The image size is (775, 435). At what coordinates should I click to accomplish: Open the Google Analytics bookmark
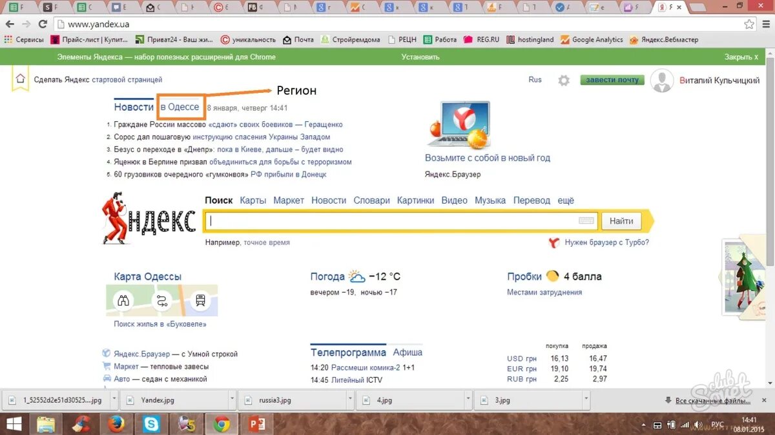(592, 39)
